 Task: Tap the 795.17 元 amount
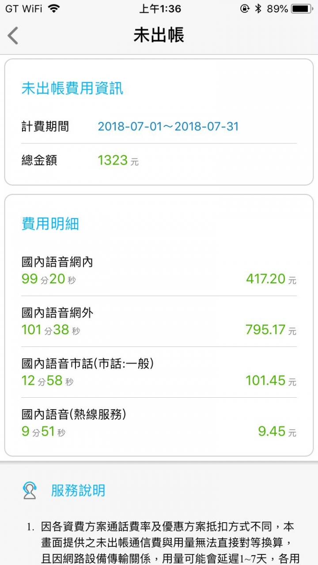271,330
